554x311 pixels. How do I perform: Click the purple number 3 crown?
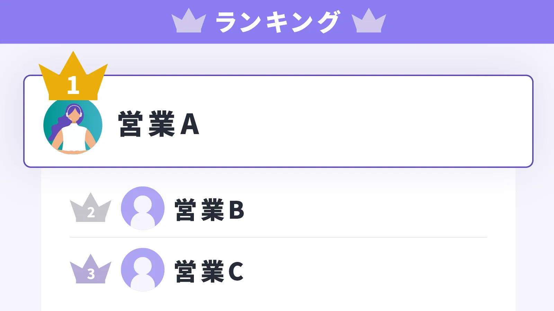click(91, 271)
